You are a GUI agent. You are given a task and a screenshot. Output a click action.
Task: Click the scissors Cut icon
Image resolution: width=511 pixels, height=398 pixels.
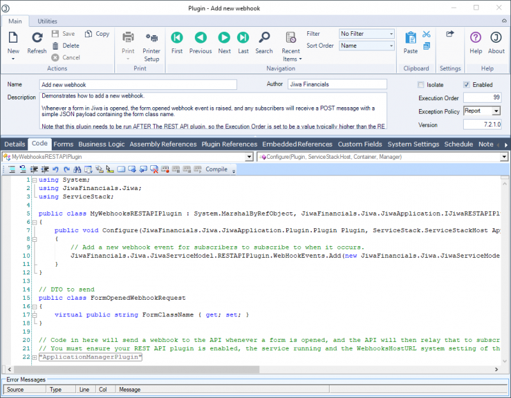click(426, 33)
